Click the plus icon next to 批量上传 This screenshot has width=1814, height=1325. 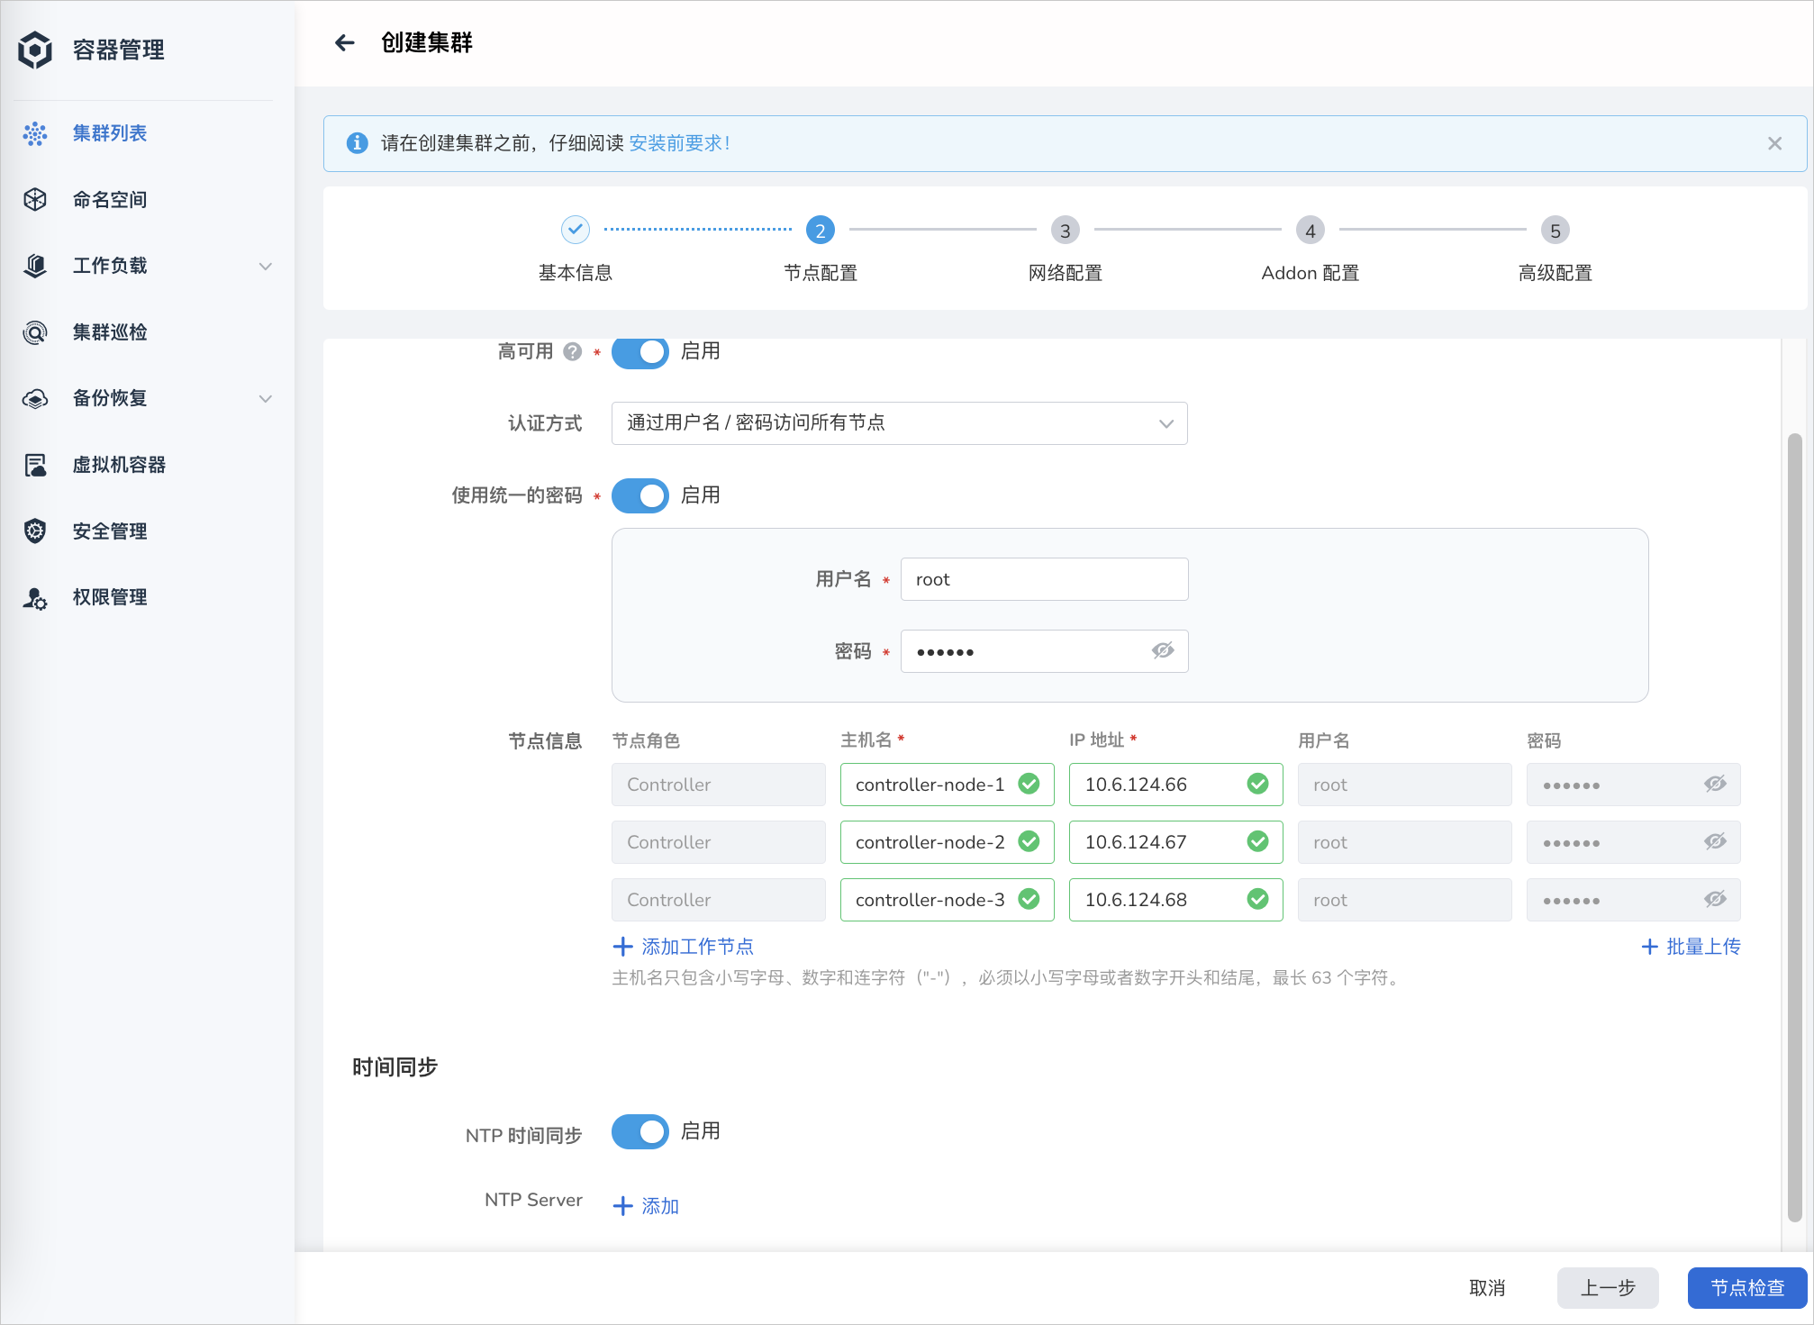coord(1650,947)
